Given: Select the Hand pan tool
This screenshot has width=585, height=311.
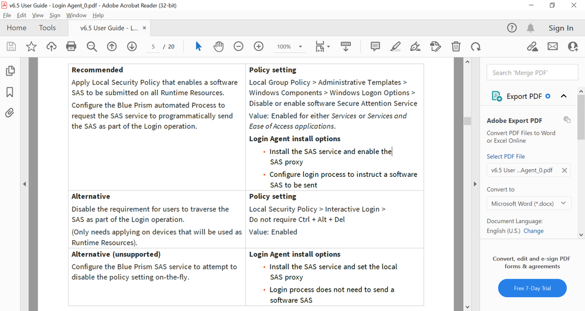Looking at the screenshot, I should [218, 47].
